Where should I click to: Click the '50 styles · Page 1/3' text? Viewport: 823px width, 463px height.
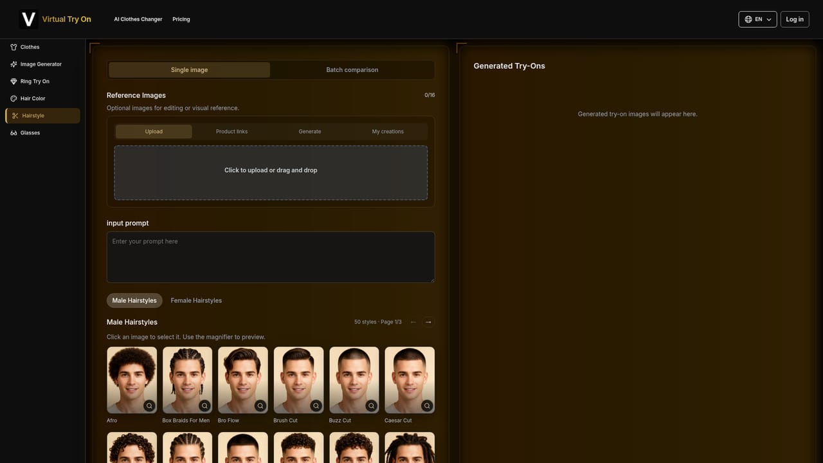(x=378, y=322)
